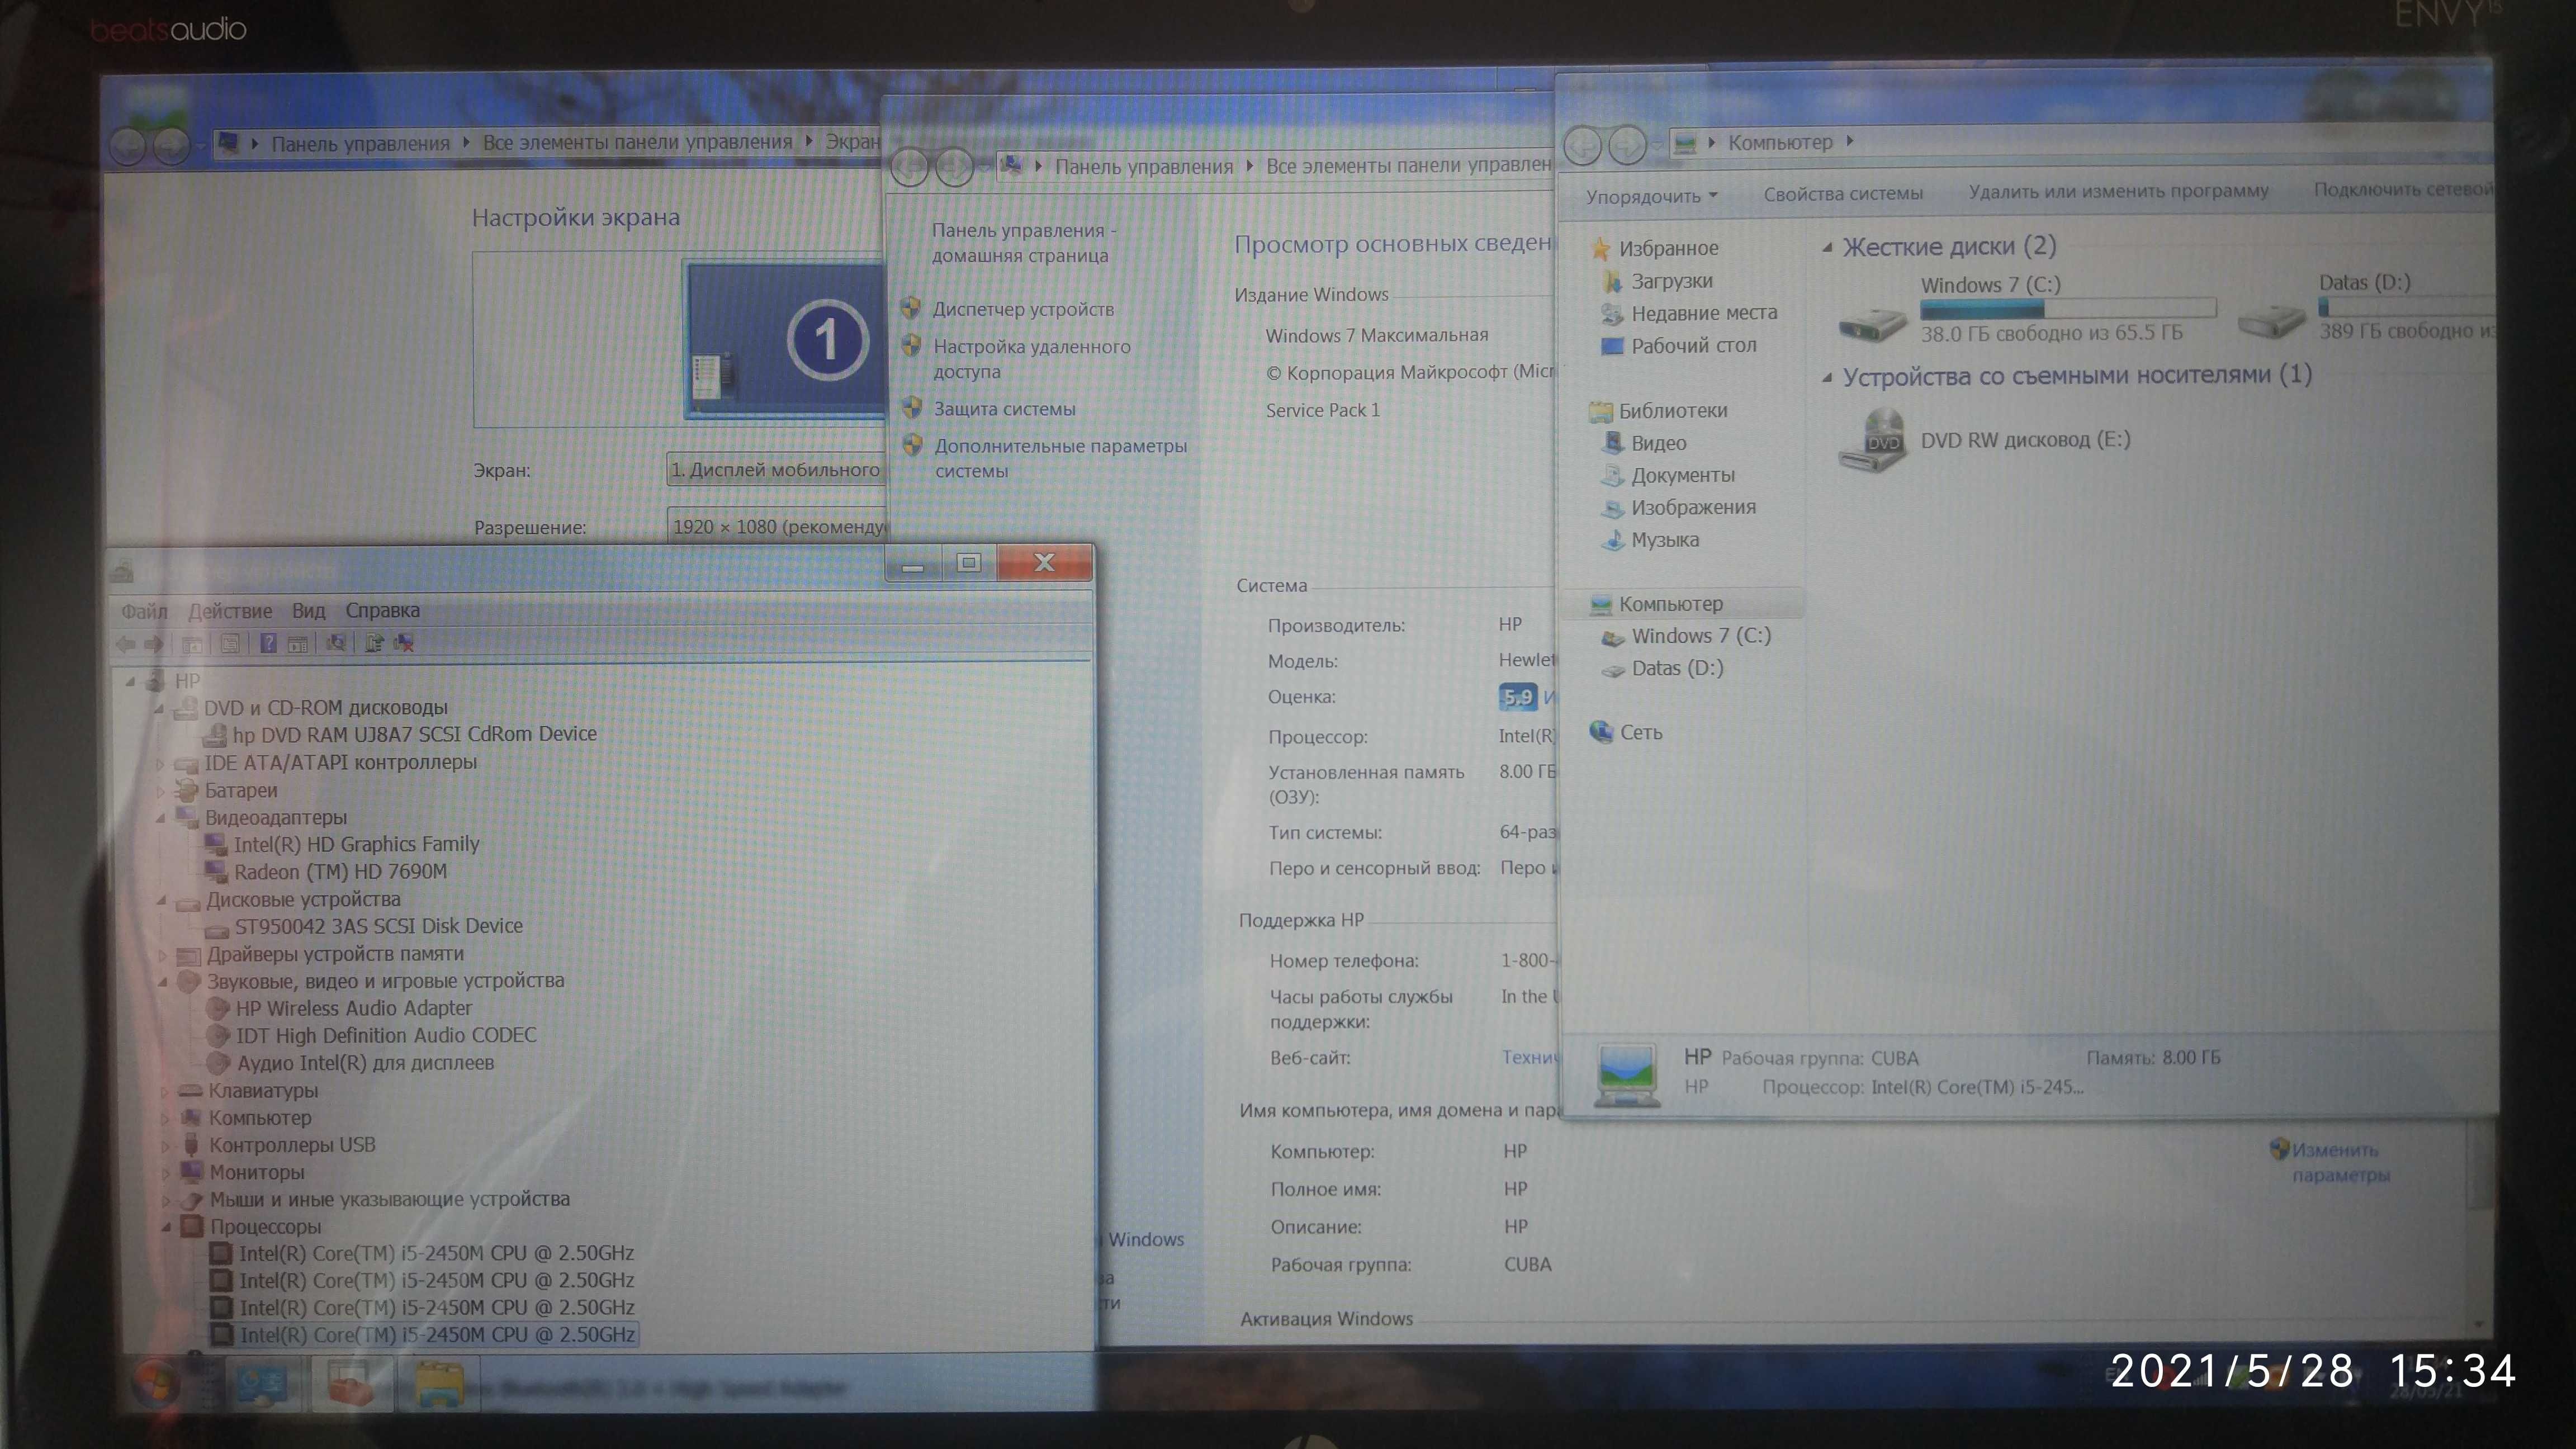Open Диспетчер устройств link
2576x1449 pixels.
[1023, 309]
